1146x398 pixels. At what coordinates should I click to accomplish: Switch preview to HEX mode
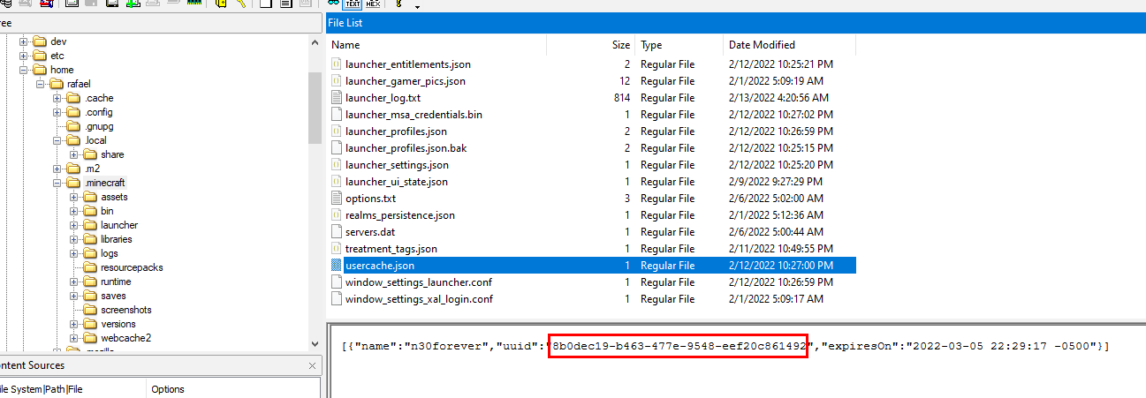tap(374, 4)
